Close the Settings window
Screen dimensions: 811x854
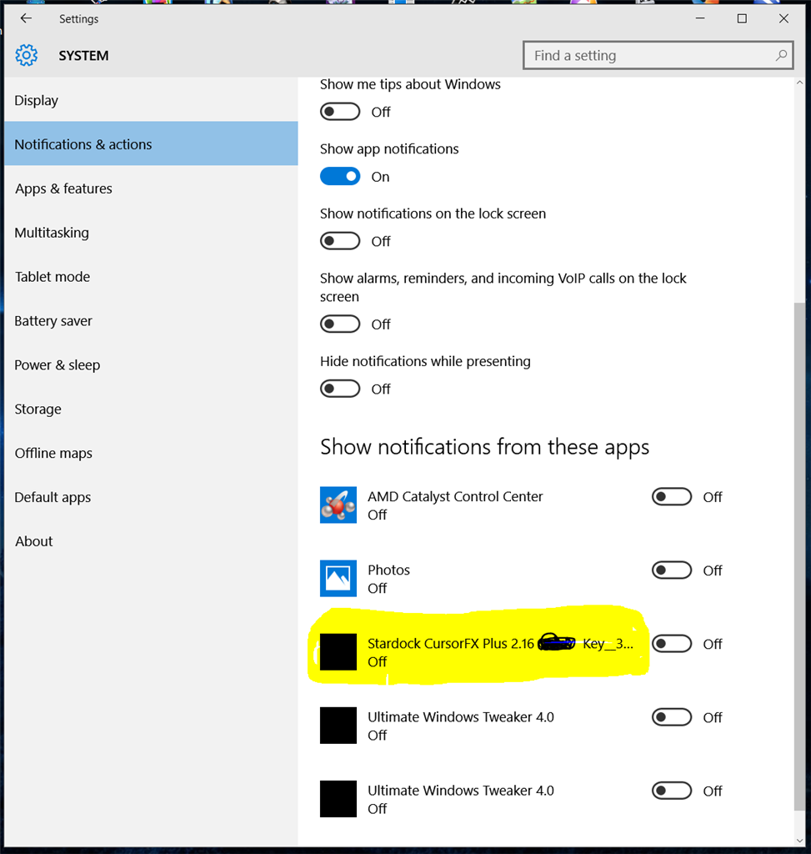coord(783,18)
